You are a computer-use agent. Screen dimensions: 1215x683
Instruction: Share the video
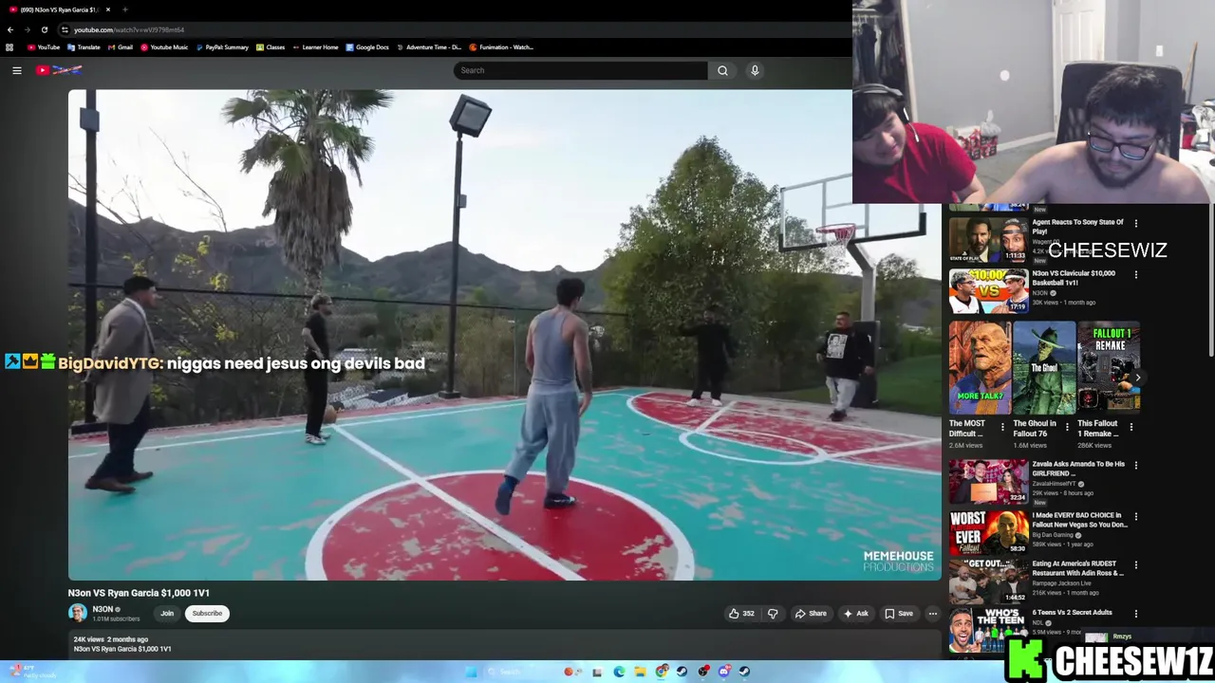811,613
